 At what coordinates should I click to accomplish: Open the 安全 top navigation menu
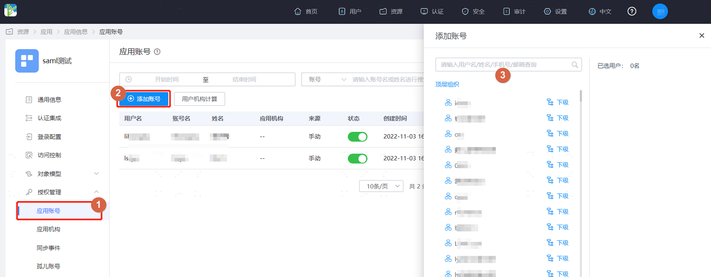pyautogui.click(x=473, y=11)
